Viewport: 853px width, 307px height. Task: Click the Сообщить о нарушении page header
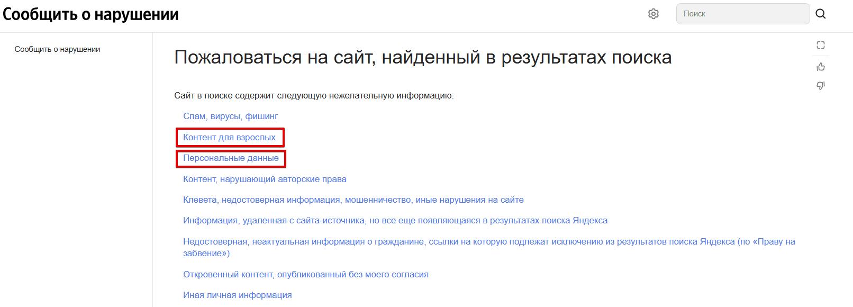click(x=90, y=14)
